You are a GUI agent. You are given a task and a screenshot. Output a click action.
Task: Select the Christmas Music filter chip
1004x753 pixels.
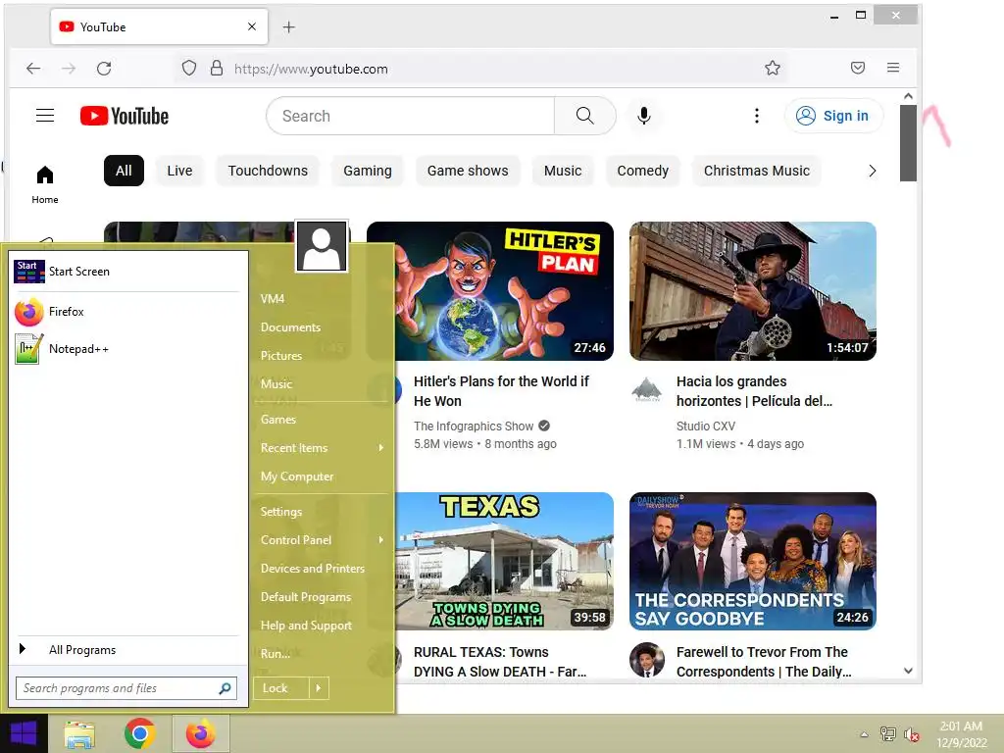pos(757,171)
